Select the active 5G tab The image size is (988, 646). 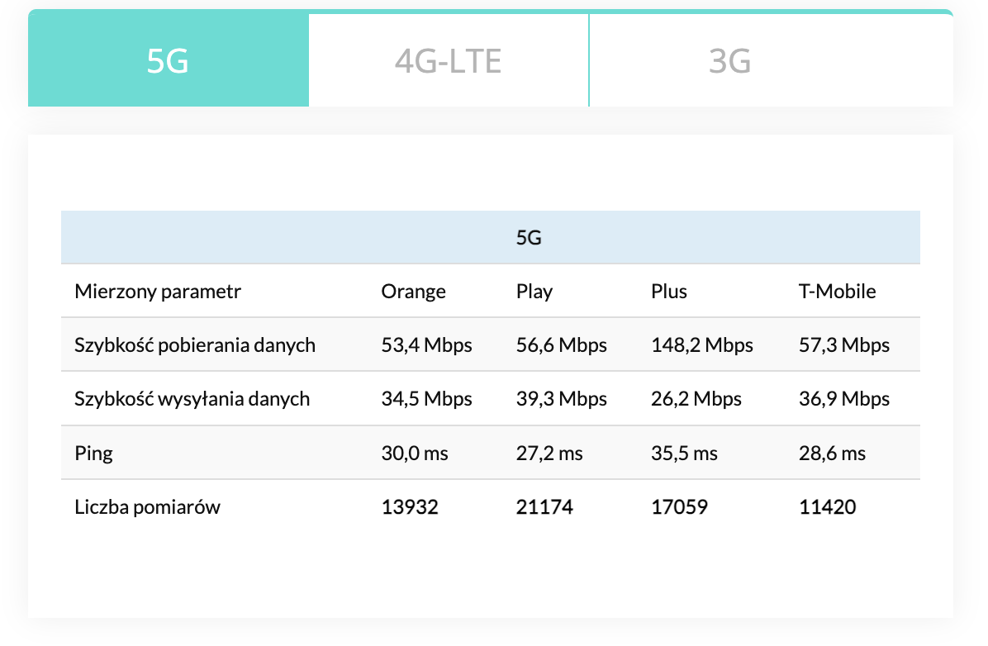coord(169,61)
